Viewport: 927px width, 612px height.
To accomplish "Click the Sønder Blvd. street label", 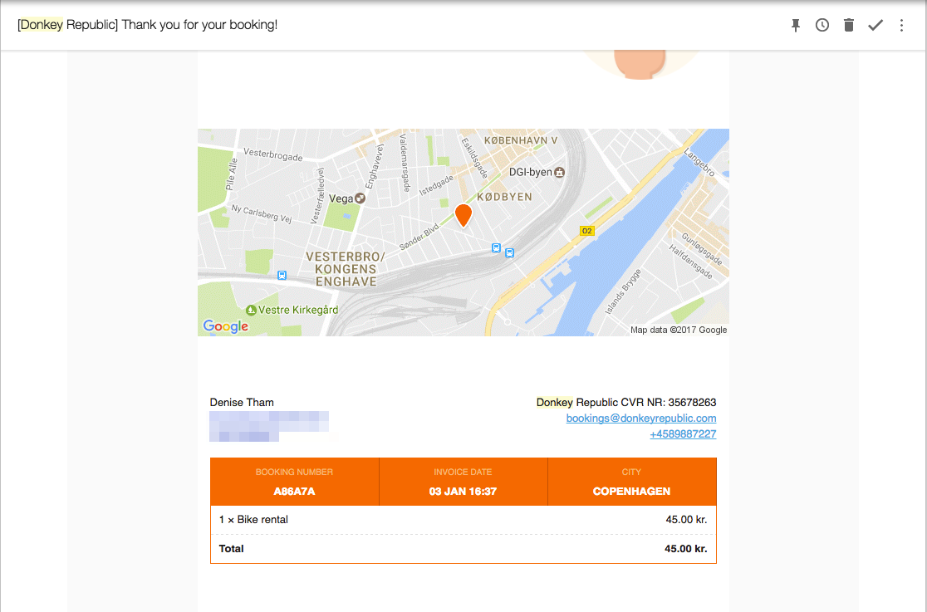I will coord(419,237).
